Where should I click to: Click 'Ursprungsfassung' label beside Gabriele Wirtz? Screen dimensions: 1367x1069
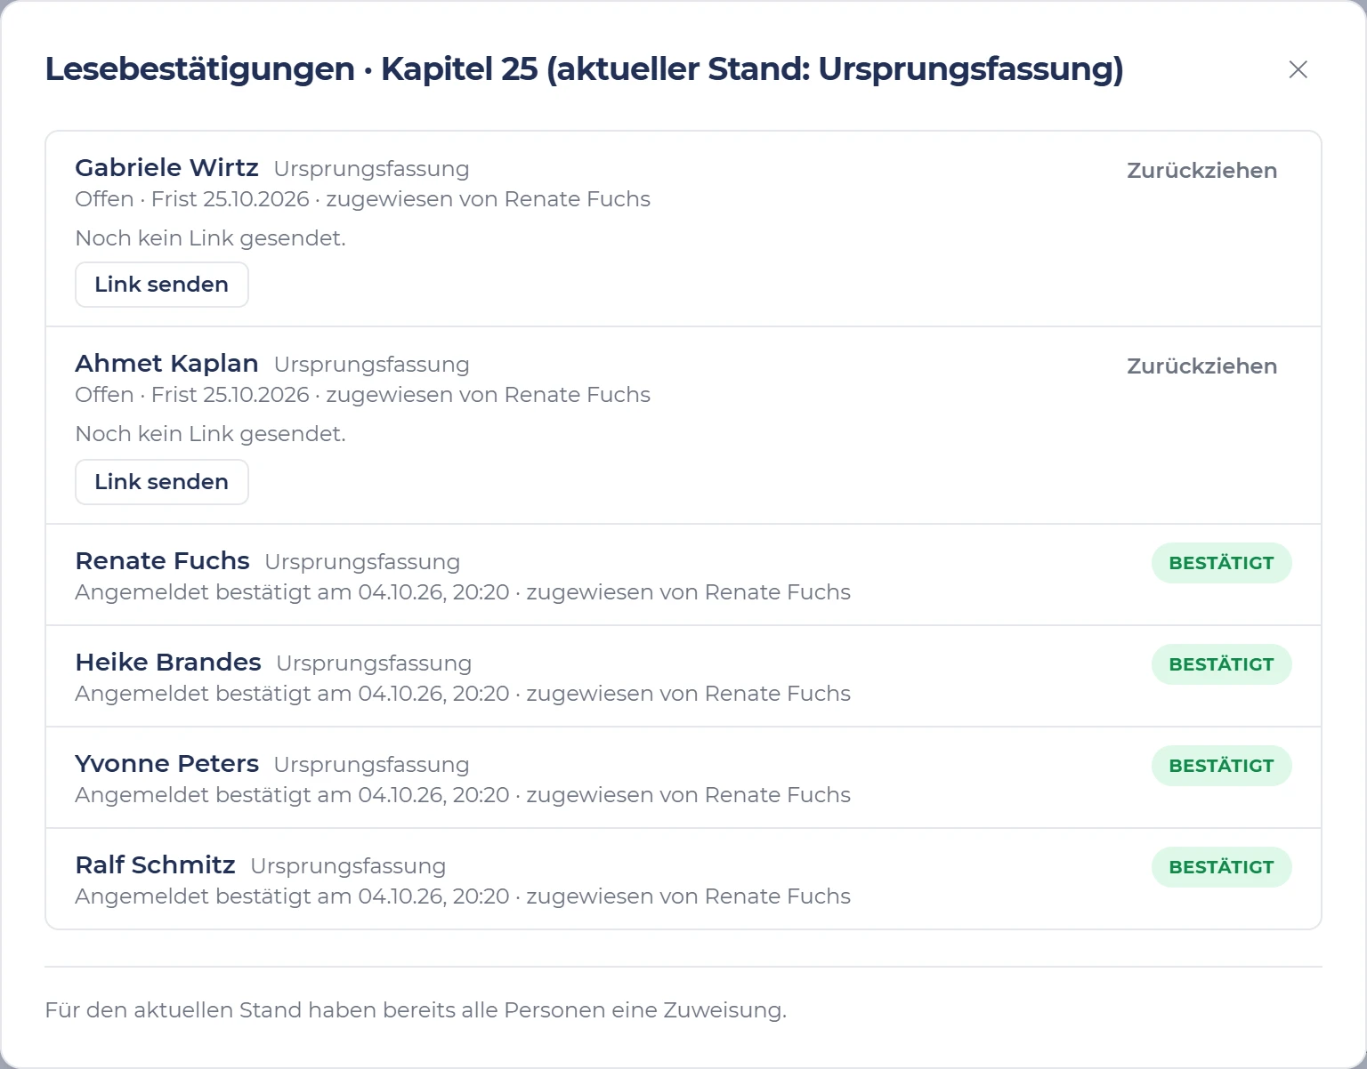point(371,169)
